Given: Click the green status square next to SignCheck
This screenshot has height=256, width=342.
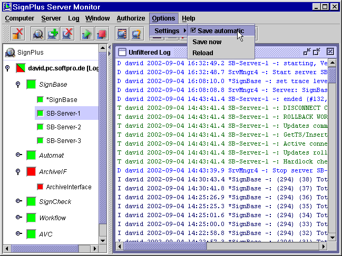Looking at the screenshot, I should (31, 202).
